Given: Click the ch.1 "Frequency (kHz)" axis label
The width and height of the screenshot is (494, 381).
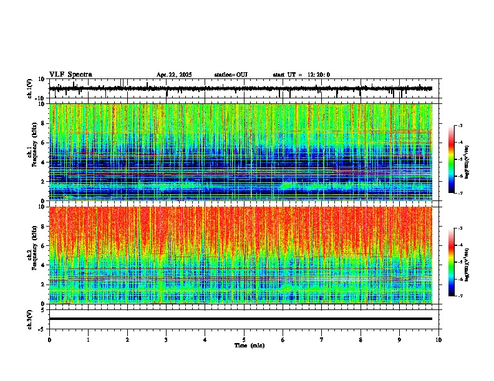Looking at the screenshot, I should pos(34,144).
